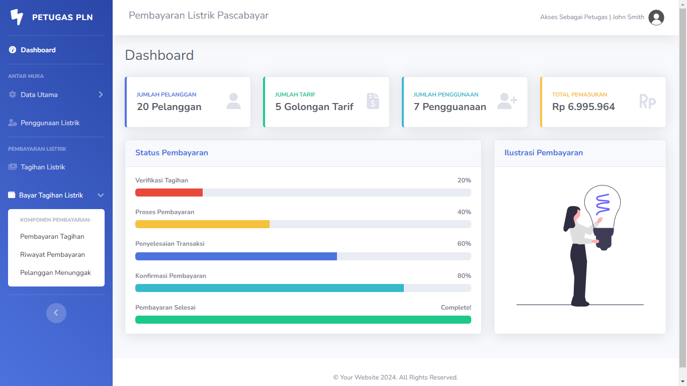Click the Tagihan Listrik money bill icon
This screenshot has width=687, height=386.
tap(13, 167)
